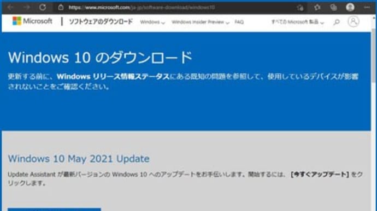Viewport: 377px width, 211px height.
Task: Click the lock site-info icon
Action: [x=61, y=8]
